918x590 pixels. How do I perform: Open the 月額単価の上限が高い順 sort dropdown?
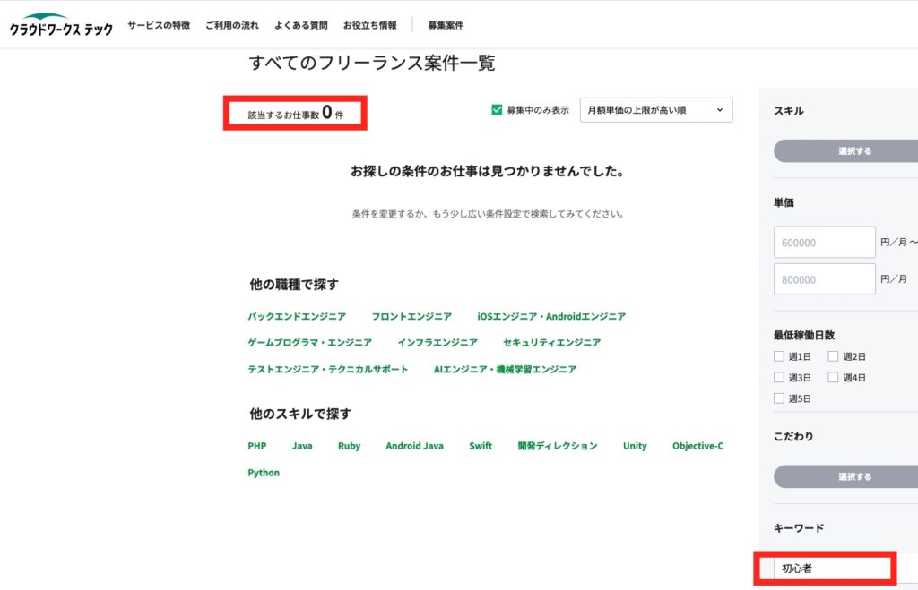pyautogui.click(x=655, y=110)
